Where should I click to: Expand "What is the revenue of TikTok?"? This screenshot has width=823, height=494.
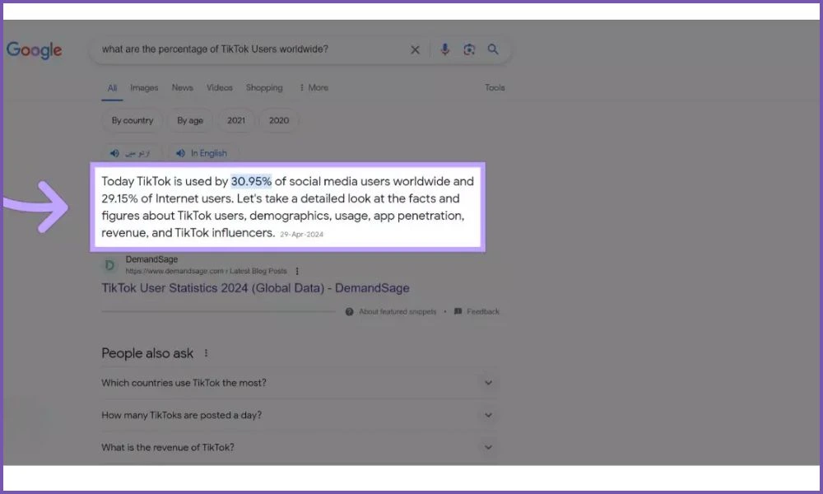[x=488, y=447]
